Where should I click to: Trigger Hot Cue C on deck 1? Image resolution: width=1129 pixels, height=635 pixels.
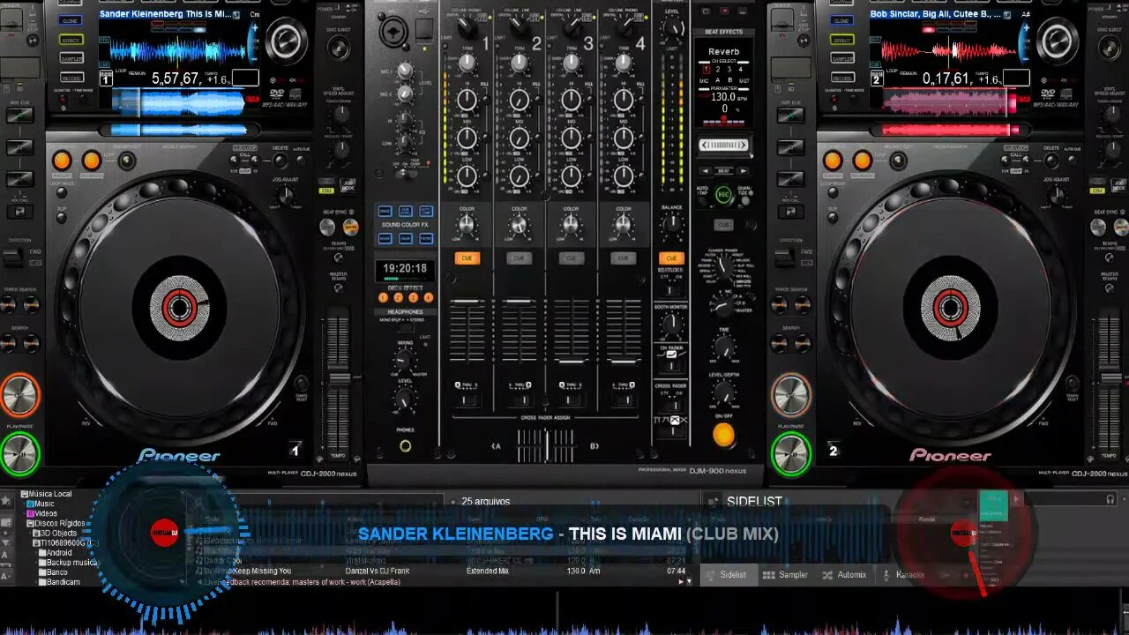19,179
